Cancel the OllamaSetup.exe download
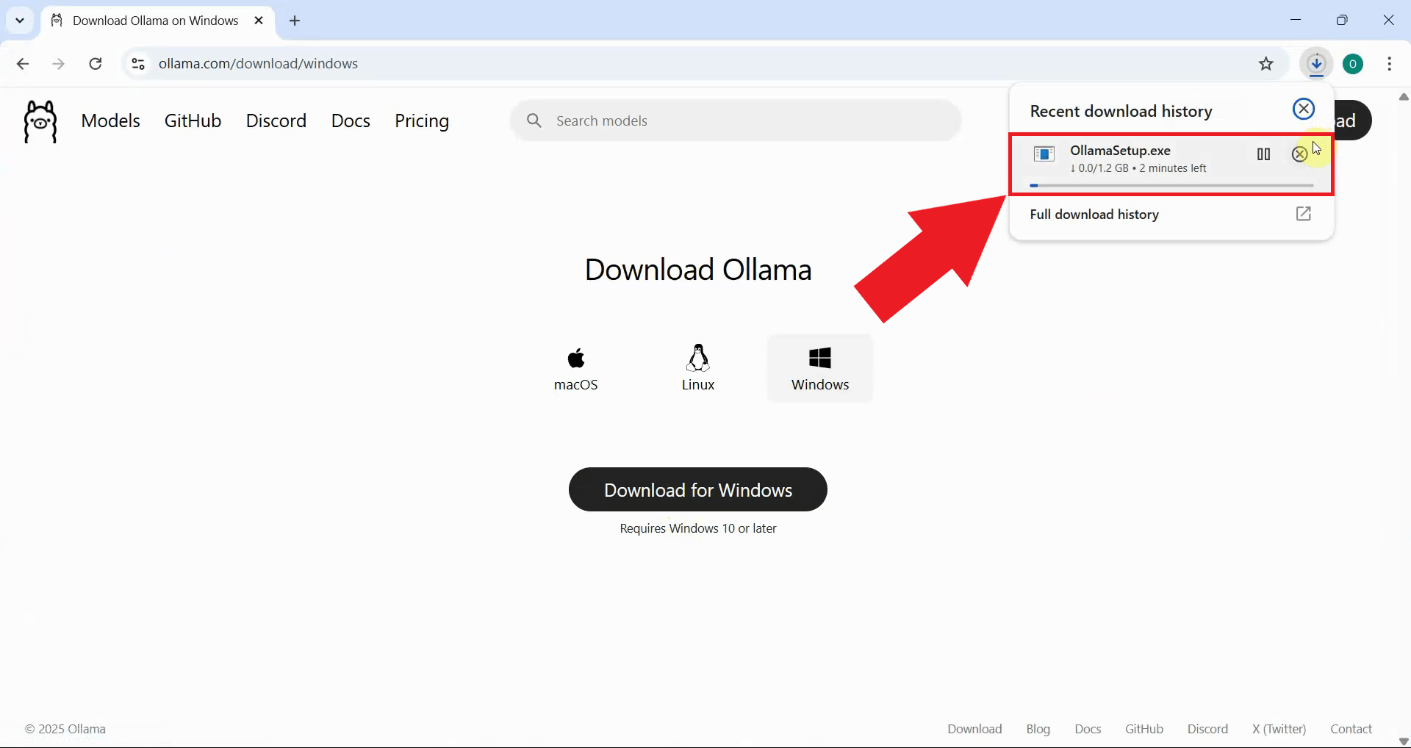Image resolution: width=1411 pixels, height=748 pixels. pyautogui.click(x=1300, y=154)
